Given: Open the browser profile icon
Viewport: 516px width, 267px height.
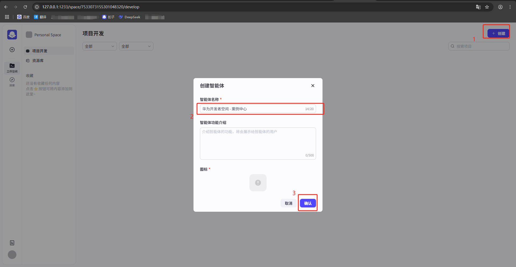Looking at the screenshot, I should coord(500,7).
